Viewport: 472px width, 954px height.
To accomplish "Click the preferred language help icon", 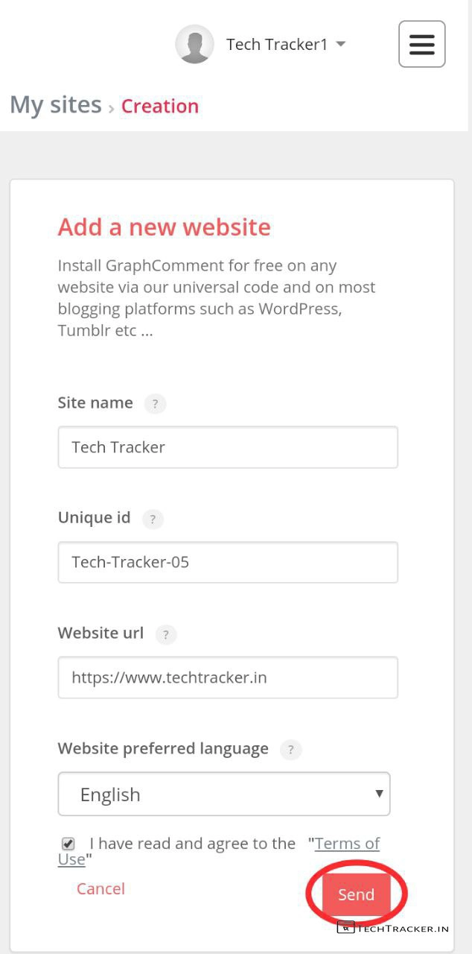I will (291, 750).
